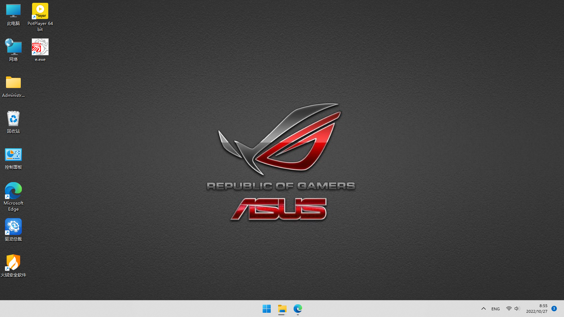Screen dimensions: 564x317
Task: Switch the ENG input language indicator
Action: 496,309
